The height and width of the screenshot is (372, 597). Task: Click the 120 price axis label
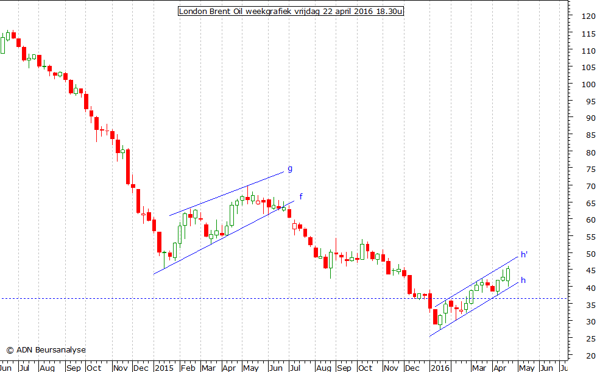tap(588, 16)
